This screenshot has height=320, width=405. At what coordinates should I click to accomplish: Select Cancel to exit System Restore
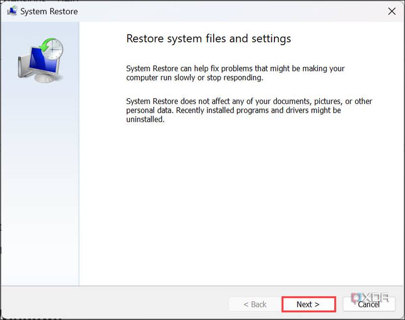369,304
